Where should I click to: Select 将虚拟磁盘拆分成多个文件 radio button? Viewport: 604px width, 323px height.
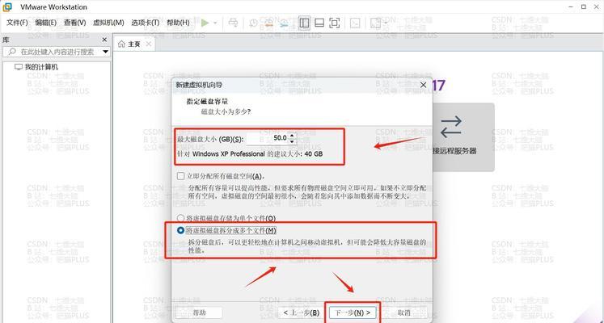coord(180,231)
